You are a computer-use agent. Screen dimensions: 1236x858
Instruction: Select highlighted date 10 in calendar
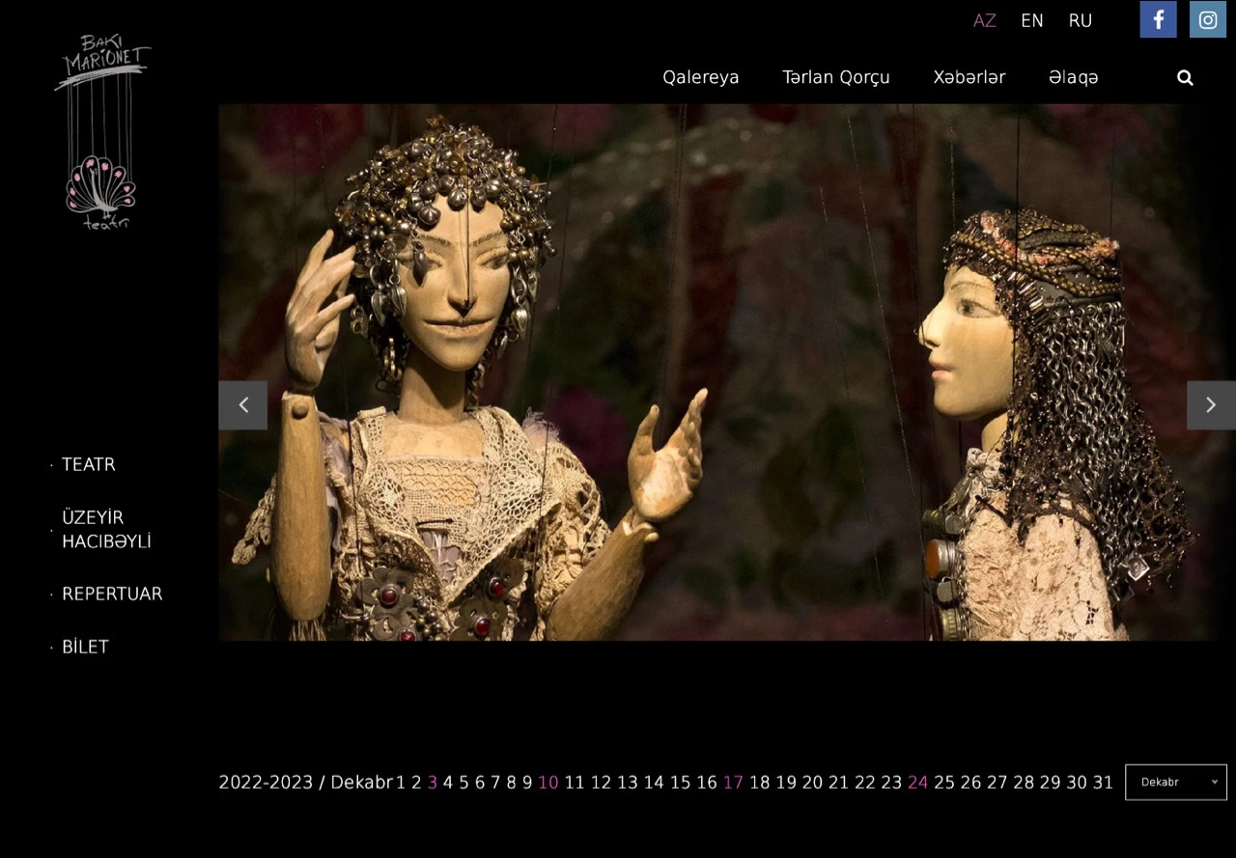pyautogui.click(x=548, y=783)
